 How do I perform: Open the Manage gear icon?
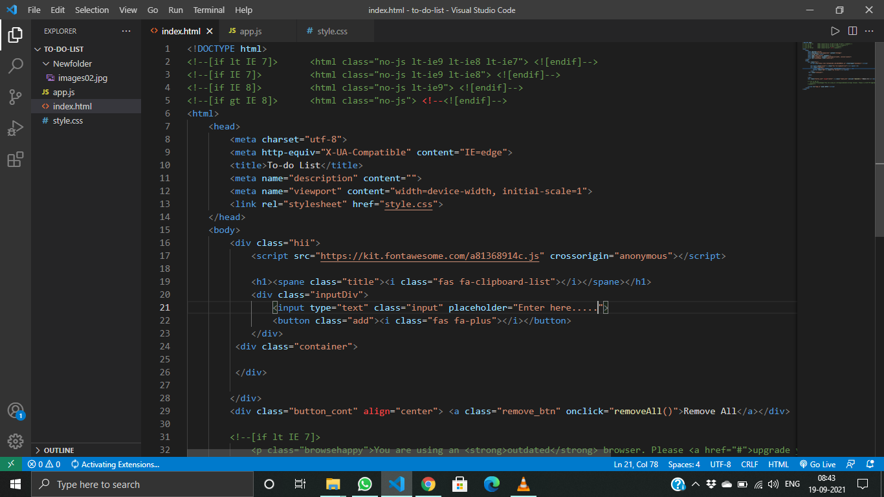click(16, 441)
